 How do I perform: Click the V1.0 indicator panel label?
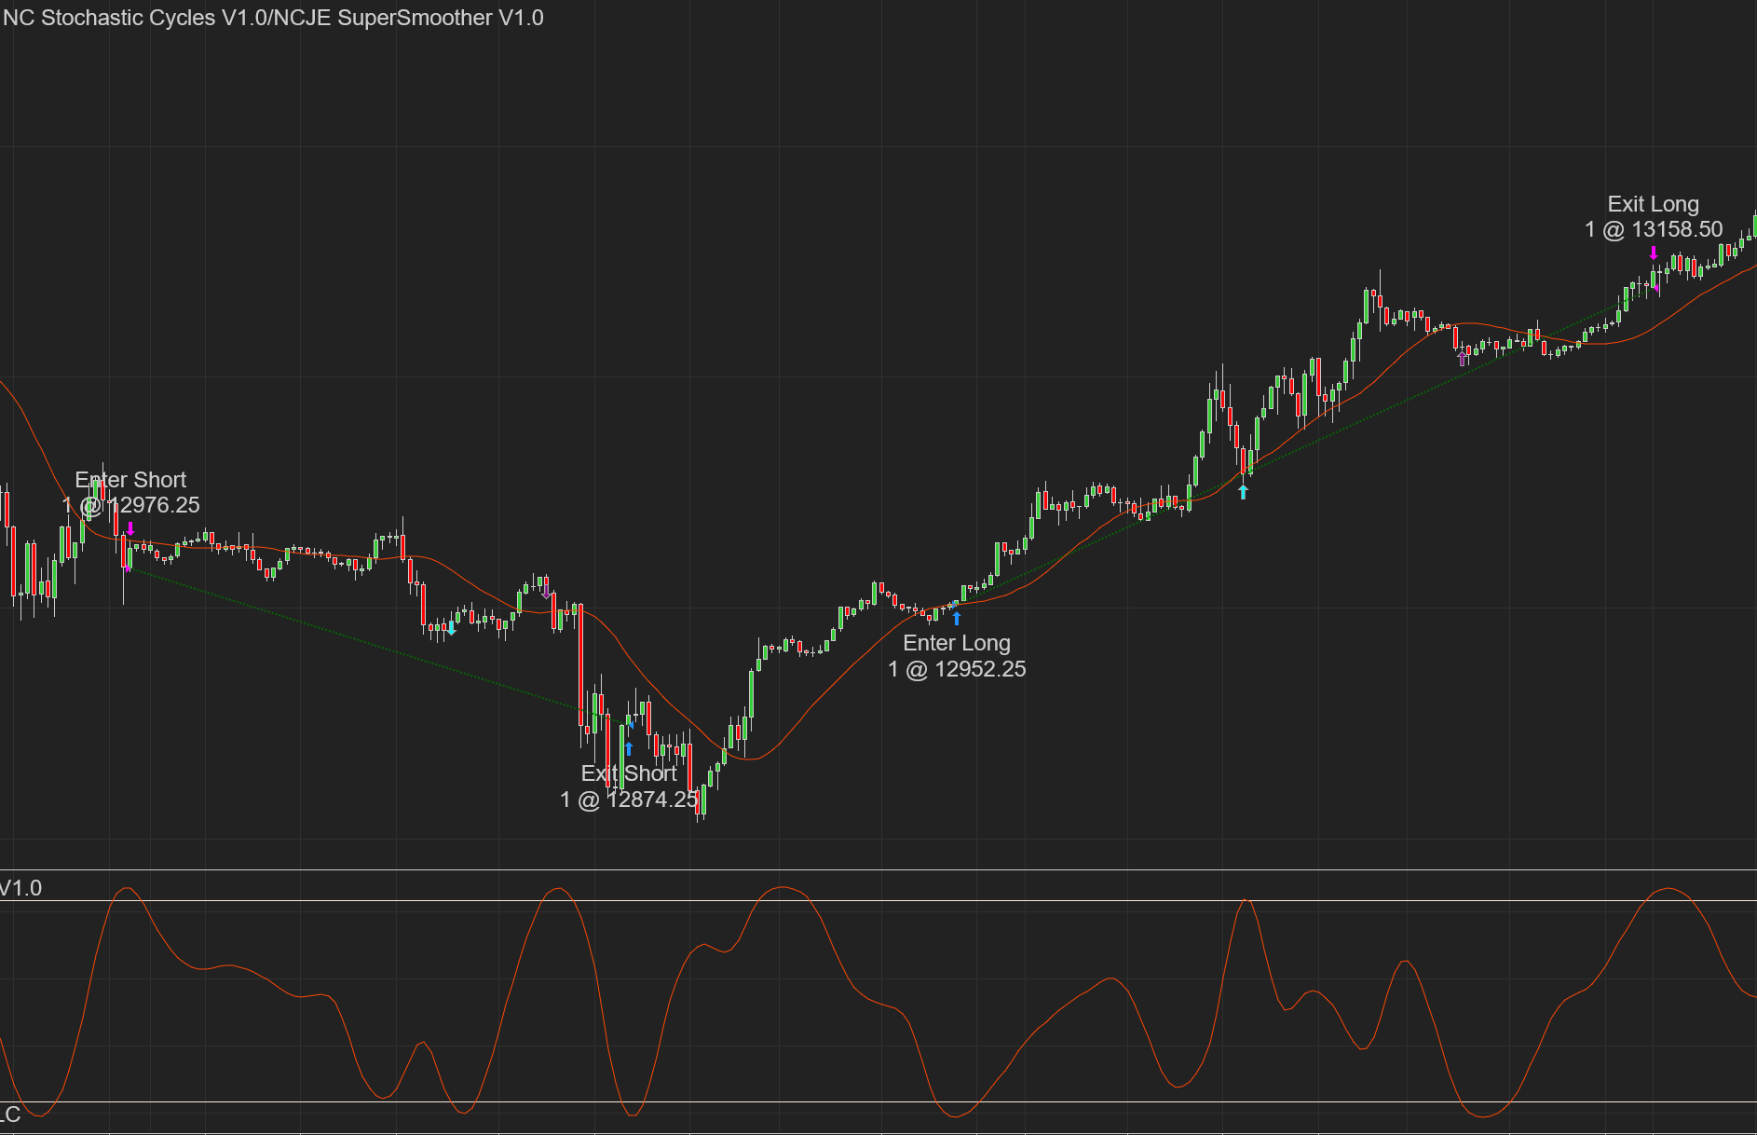click(21, 888)
